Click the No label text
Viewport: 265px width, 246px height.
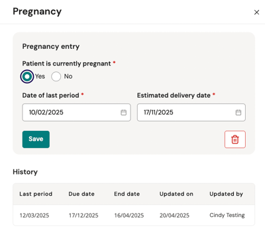pyautogui.click(x=68, y=76)
